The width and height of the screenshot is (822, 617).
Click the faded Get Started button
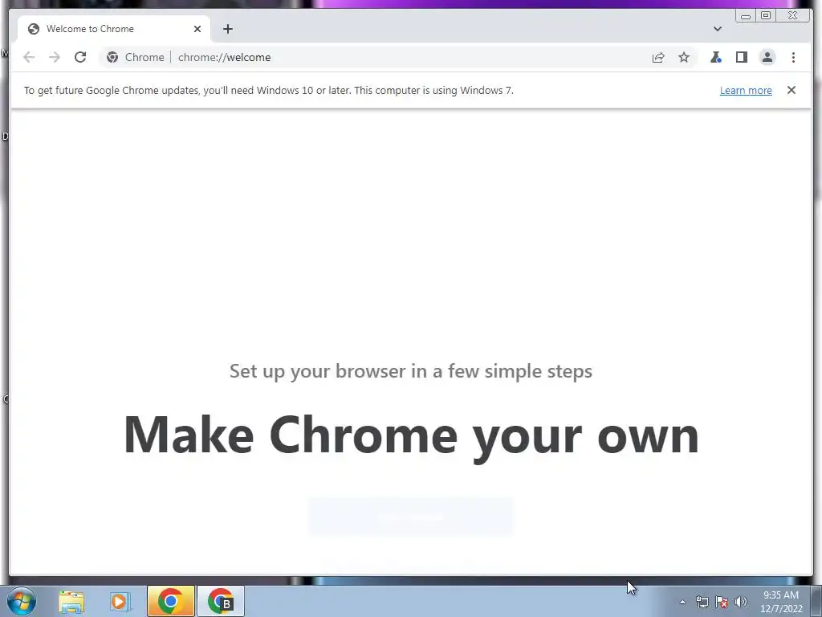pyautogui.click(x=410, y=517)
